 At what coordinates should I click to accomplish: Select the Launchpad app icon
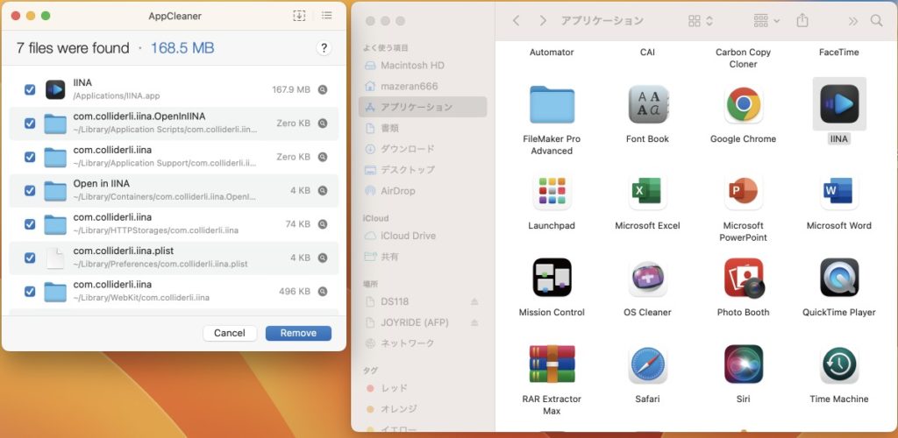552,192
